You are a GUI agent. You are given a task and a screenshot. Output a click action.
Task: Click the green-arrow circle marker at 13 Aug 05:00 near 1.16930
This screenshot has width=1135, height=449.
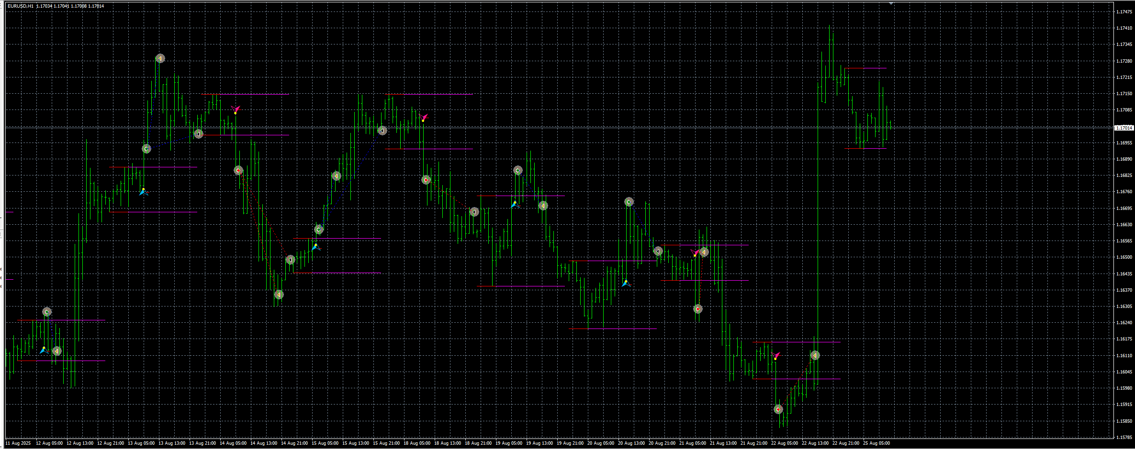pyautogui.click(x=146, y=149)
